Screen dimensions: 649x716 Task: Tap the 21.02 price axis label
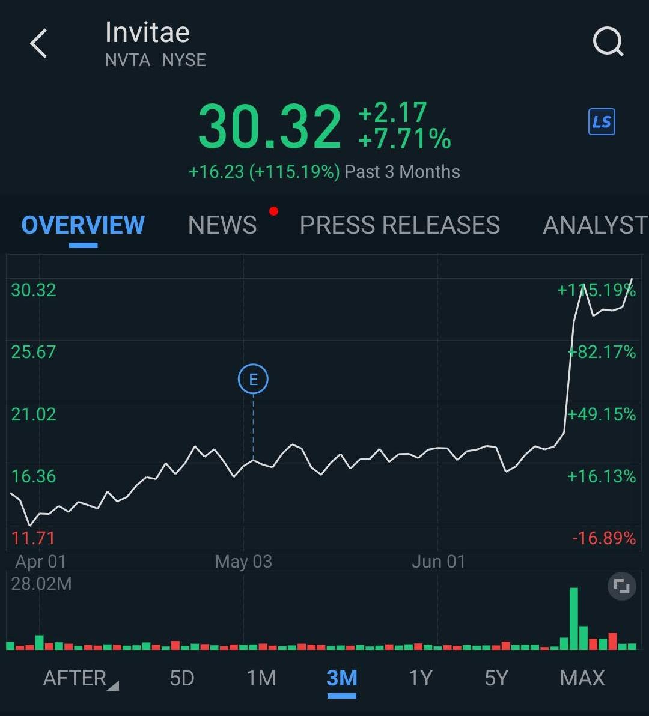point(33,414)
